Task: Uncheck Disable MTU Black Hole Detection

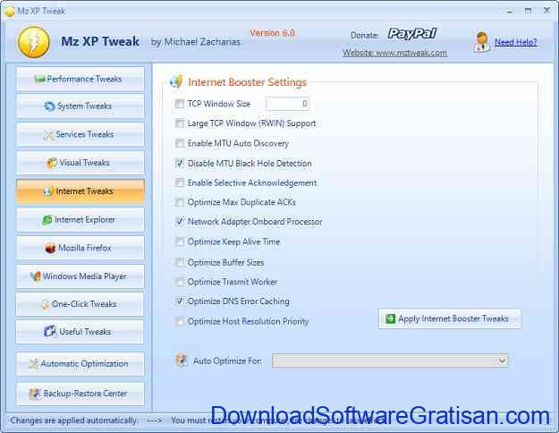Action: tap(179, 164)
